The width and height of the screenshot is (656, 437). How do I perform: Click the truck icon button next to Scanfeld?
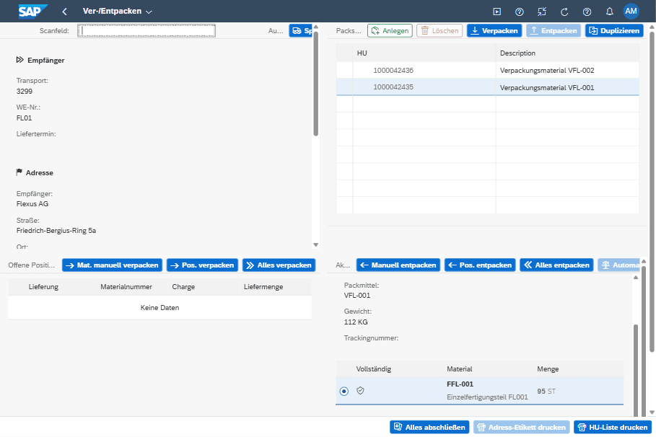tap(301, 30)
